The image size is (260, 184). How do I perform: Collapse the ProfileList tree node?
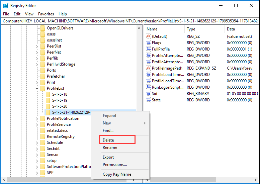(37, 88)
